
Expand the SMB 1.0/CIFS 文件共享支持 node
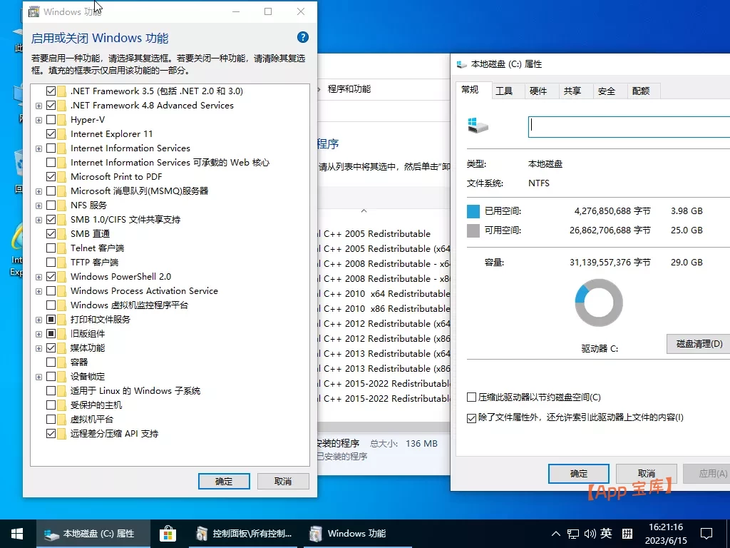[x=38, y=219]
